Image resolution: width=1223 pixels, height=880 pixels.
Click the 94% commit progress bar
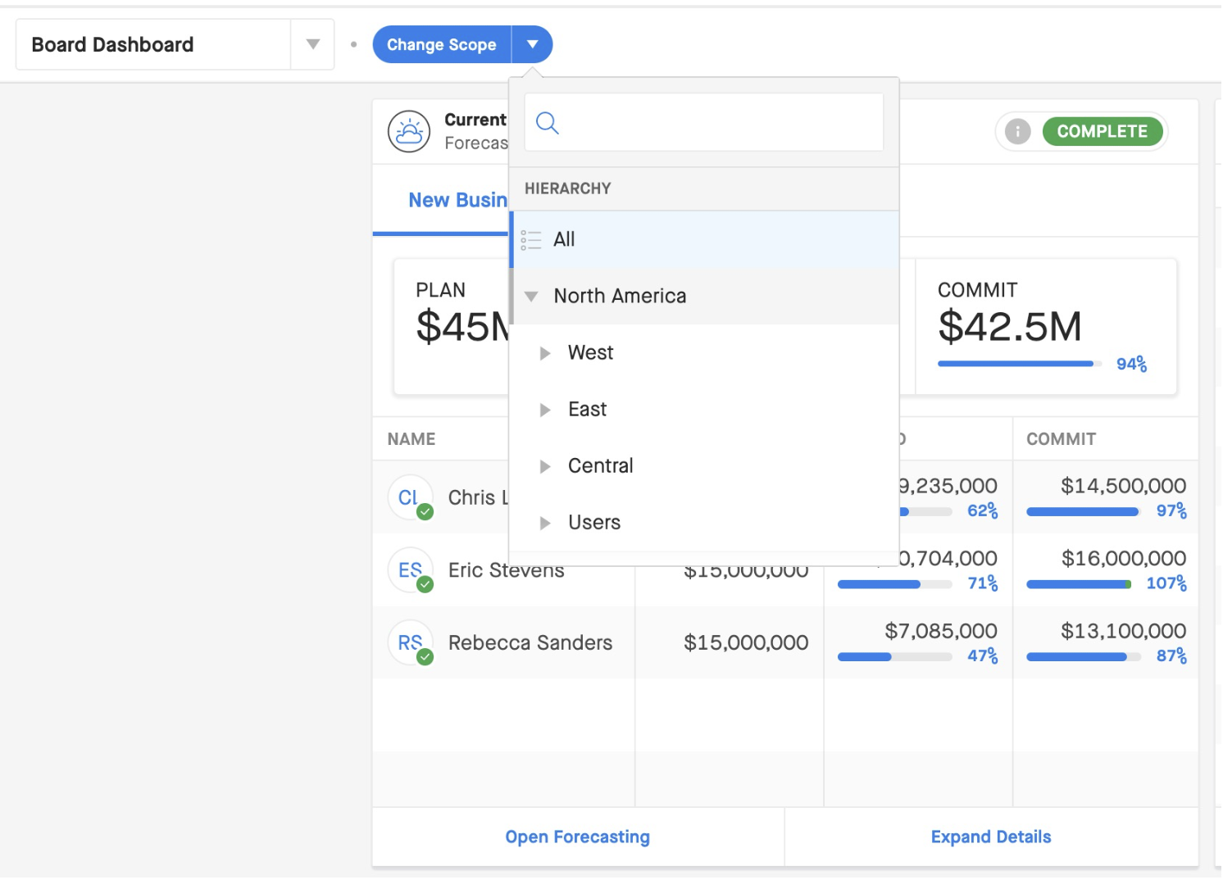[x=1020, y=364]
